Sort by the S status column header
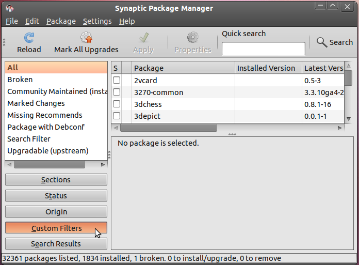The width and height of the screenshot is (359, 265). [x=116, y=68]
